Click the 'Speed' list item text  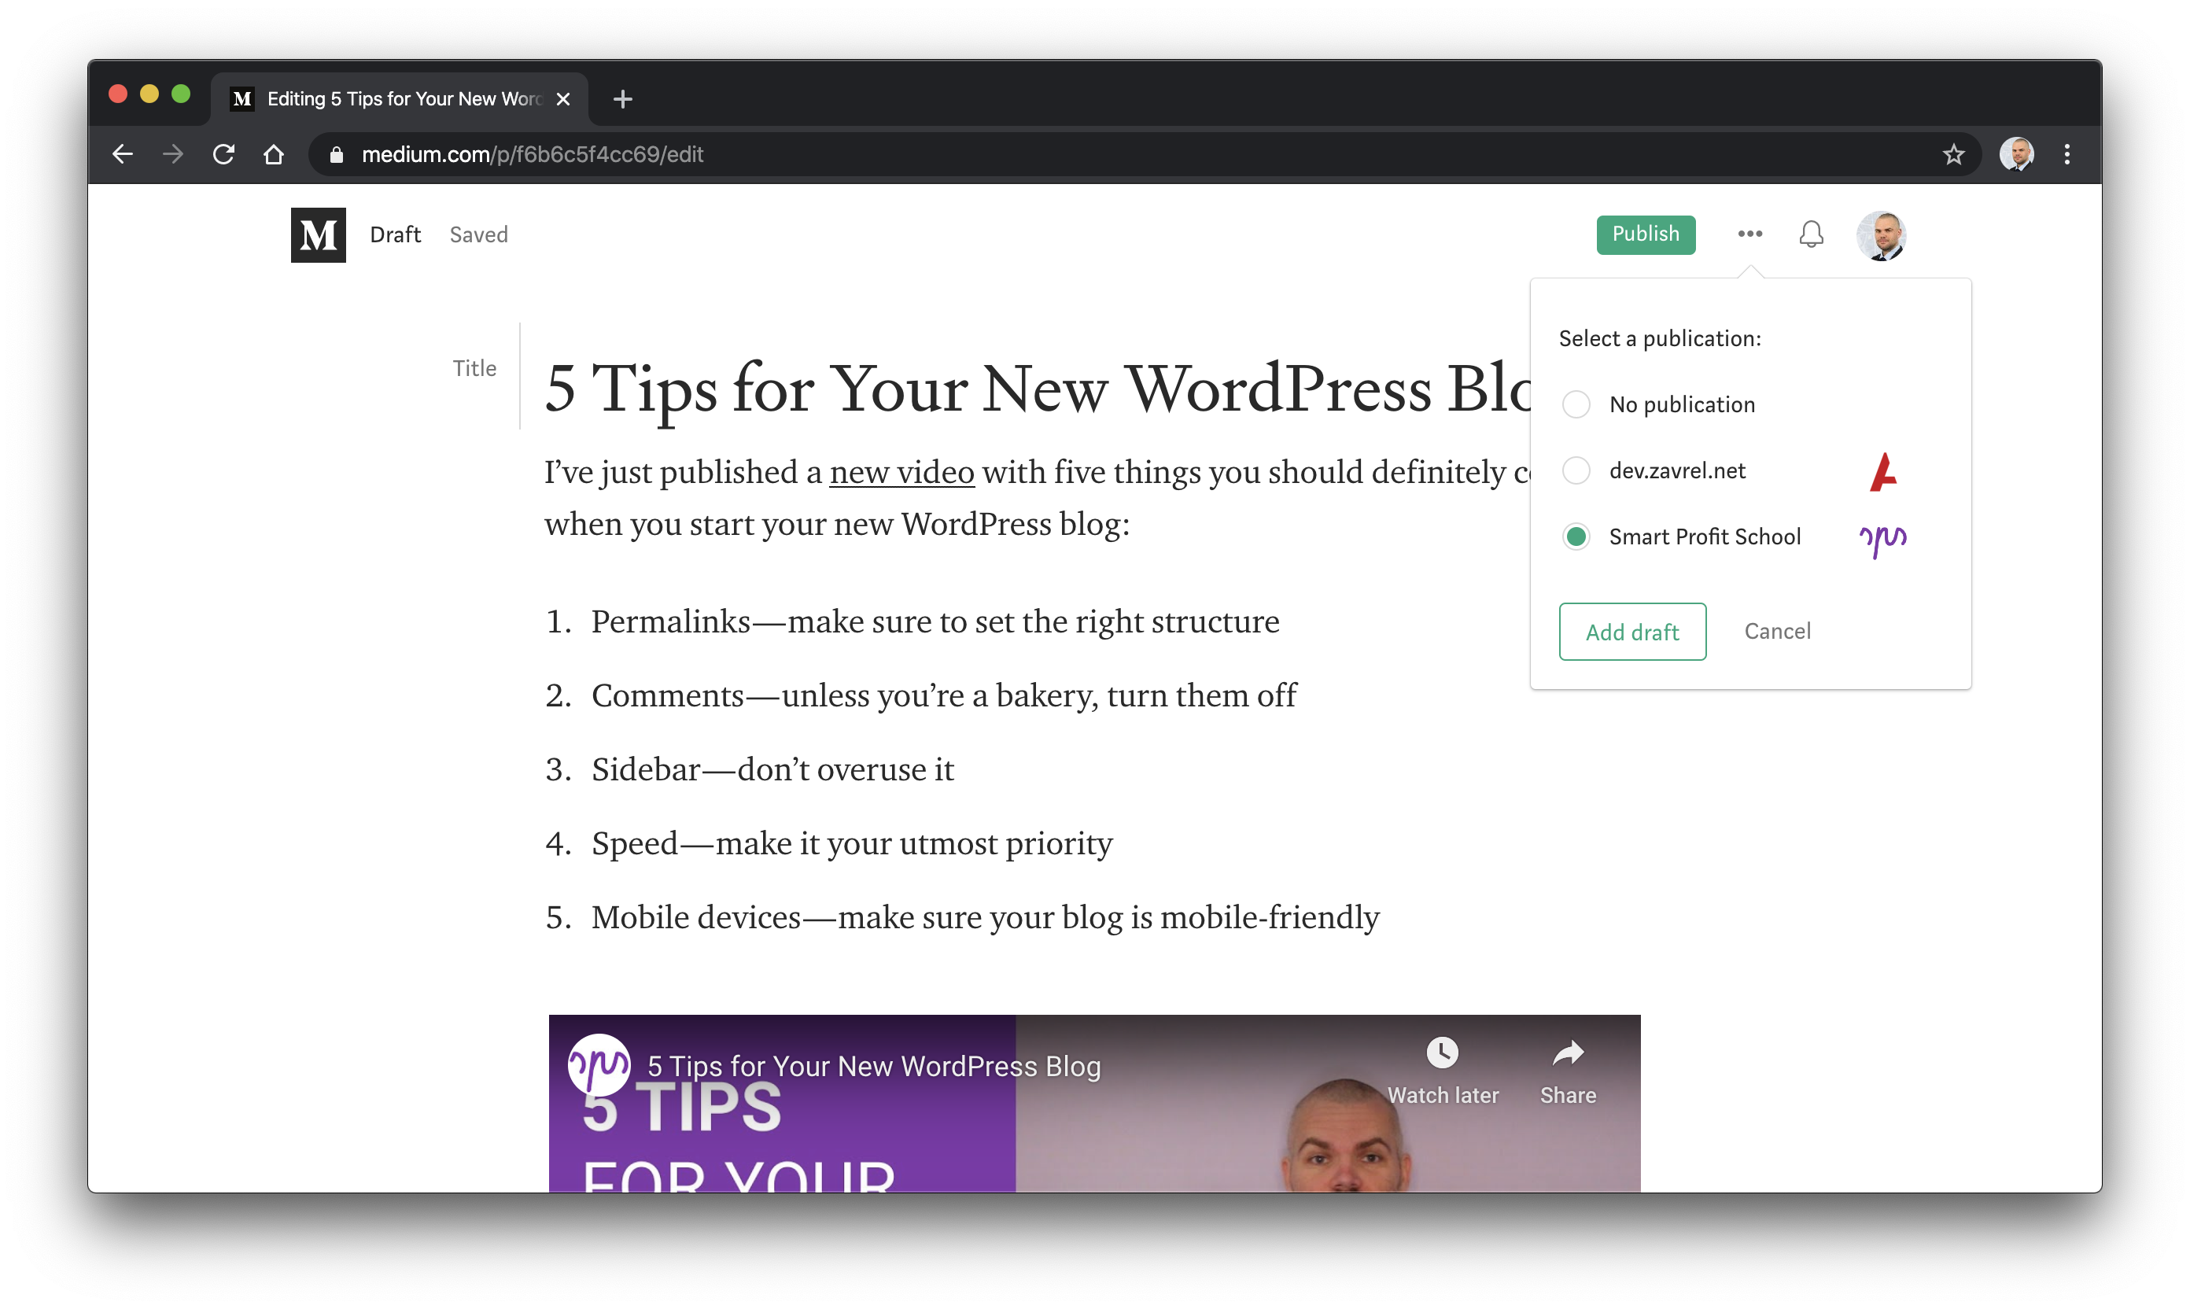(x=851, y=843)
